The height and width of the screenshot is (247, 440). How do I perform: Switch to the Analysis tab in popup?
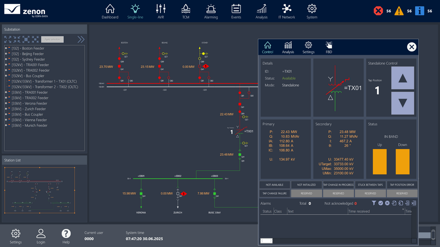[x=288, y=48]
